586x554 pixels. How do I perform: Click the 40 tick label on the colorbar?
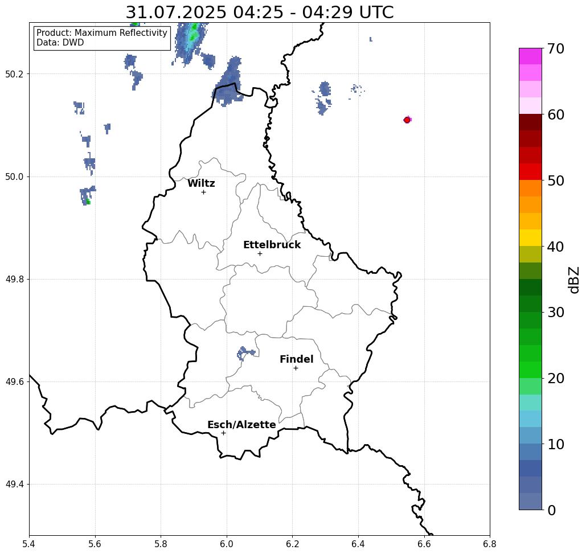556,246
